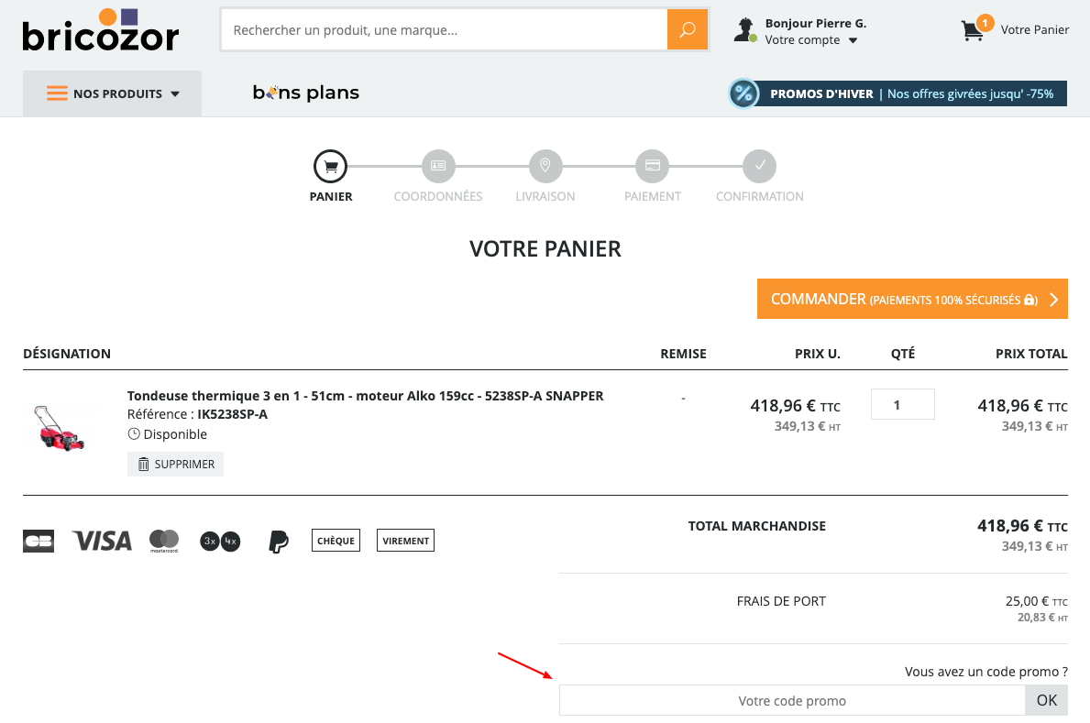Click the Coordonnées step icon
Image resolution: width=1090 pixels, height=723 pixels.
(x=438, y=167)
